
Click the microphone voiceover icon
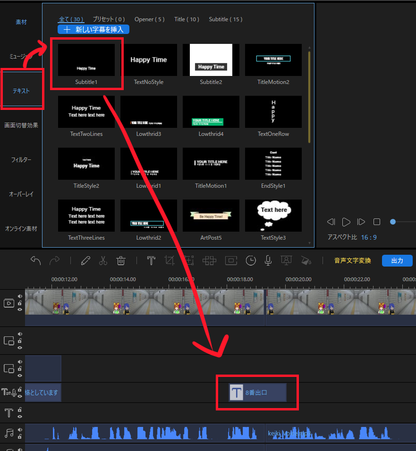point(268,260)
